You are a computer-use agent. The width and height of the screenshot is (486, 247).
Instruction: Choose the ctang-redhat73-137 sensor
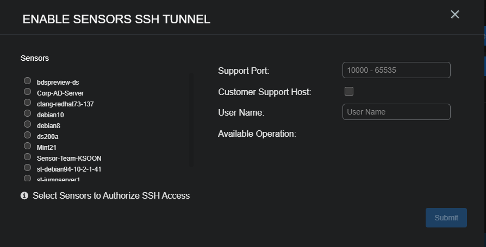point(27,103)
